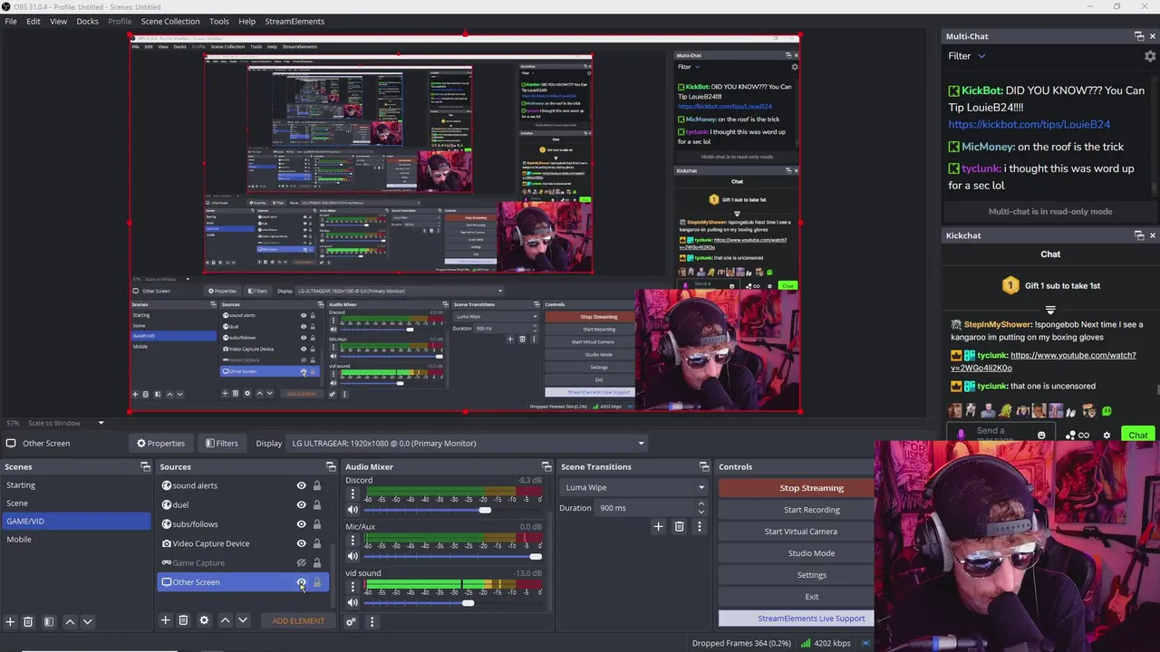Open the kickbot.com tips link in Multi-Chat
Screen dimensions: 1160x652
(1029, 124)
